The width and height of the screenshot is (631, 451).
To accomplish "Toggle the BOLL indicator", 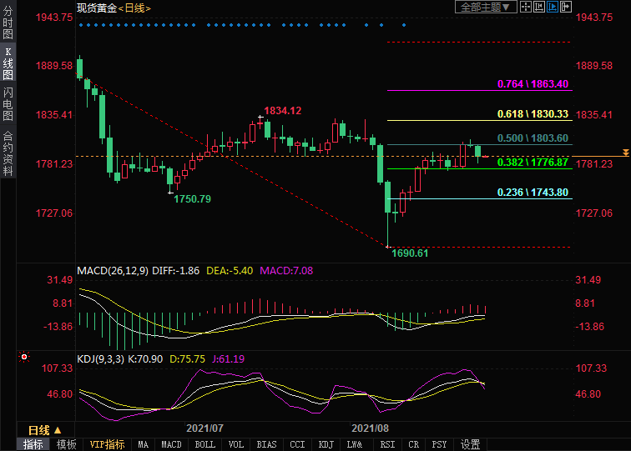I will pos(204,444).
